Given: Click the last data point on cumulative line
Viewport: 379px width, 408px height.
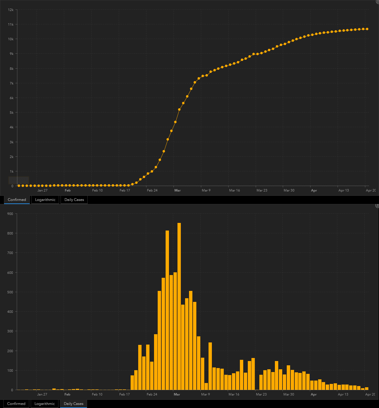Looking at the screenshot, I should [x=367, y=29].
